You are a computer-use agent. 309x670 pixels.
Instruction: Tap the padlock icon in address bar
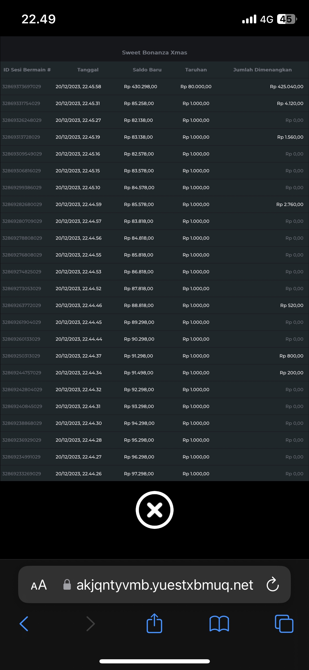click(67, 585)
